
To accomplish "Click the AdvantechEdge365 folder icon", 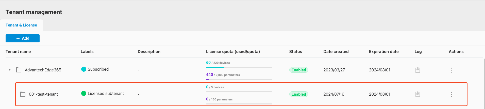I will (x=19, y=70).
